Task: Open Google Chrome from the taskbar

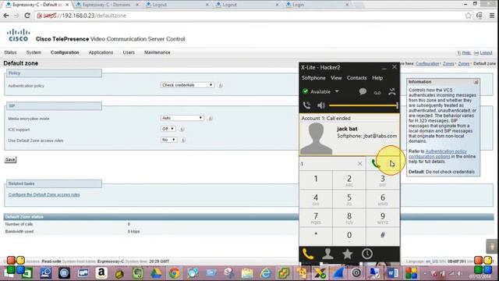Action: click(x=174, y=273)
